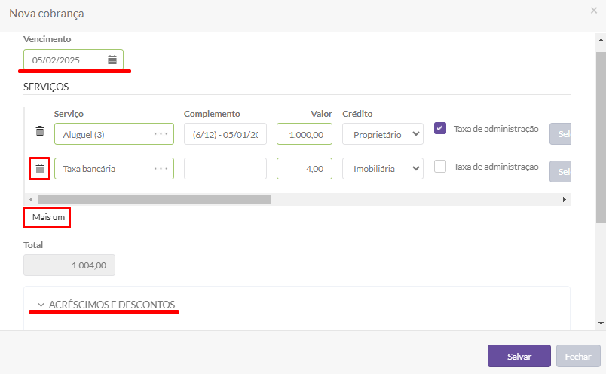606x374 pixels.
Task: Uncheck Taxa de administração for Aluguel row
Action: tap(441, 129)
